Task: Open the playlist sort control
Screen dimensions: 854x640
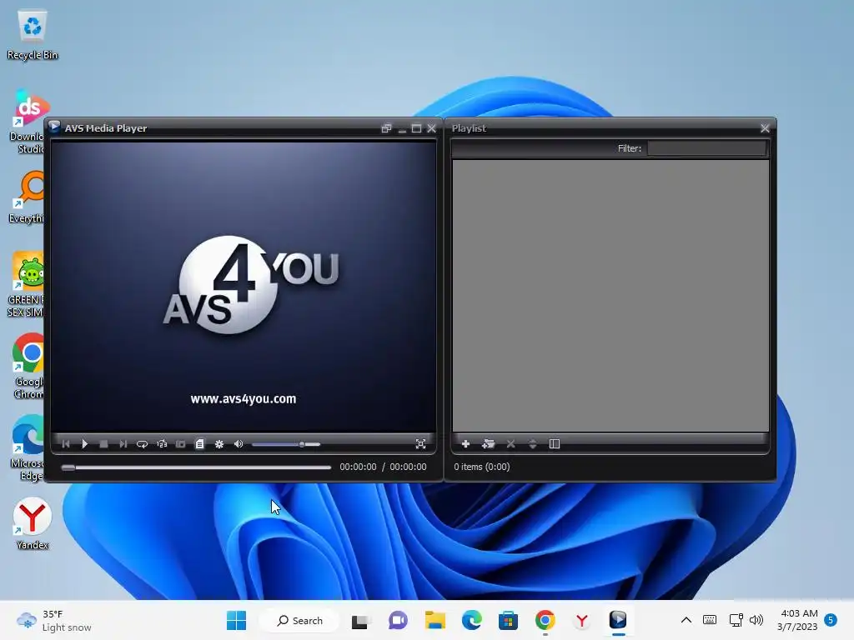Action: (533, 444)
